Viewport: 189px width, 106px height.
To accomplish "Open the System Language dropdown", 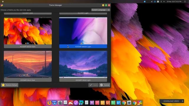I will [100, 10].
